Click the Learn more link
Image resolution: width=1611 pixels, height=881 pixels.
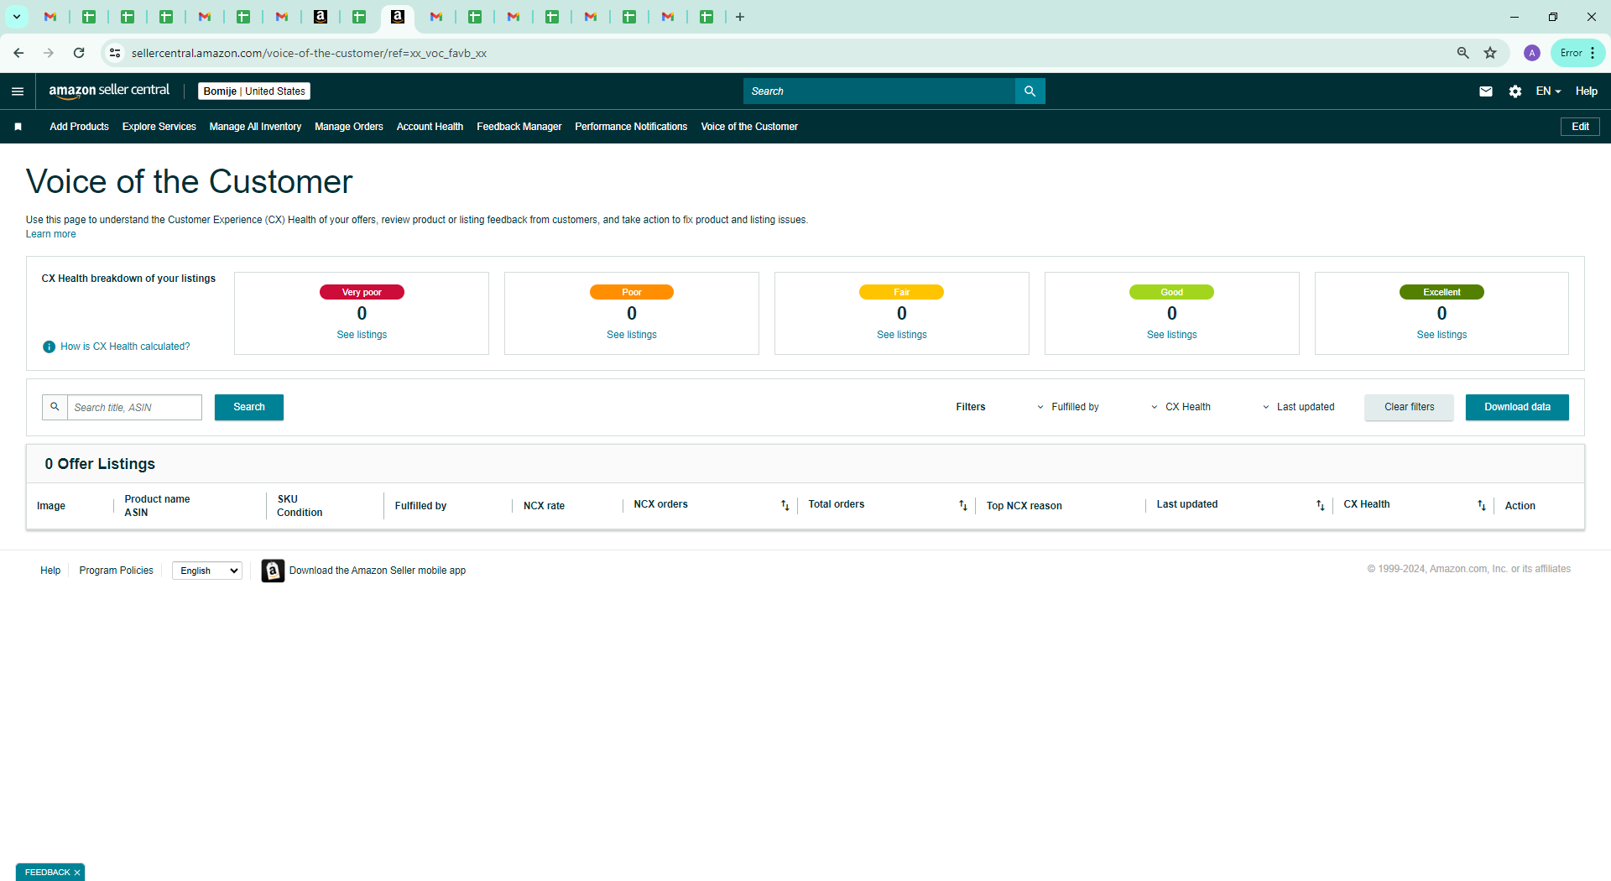click(x=50, y=234)
